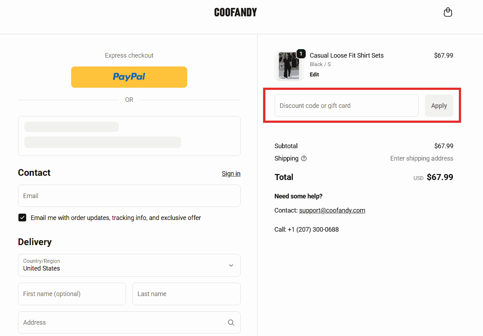Screen dimensions: 483x336
Task: Click the shipping help question mark icon
Action: [304, 158]
